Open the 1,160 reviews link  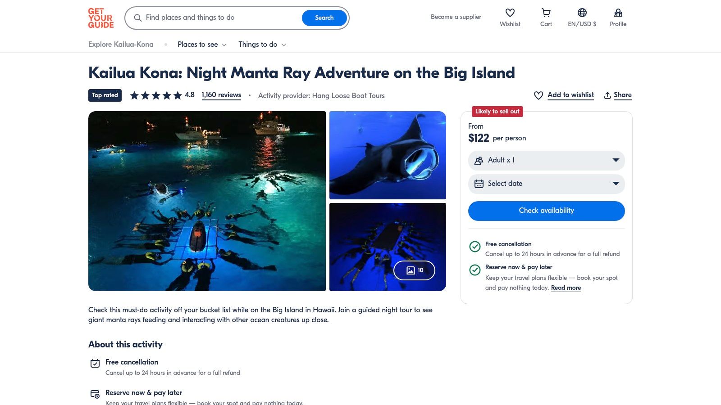pos(221,95)
